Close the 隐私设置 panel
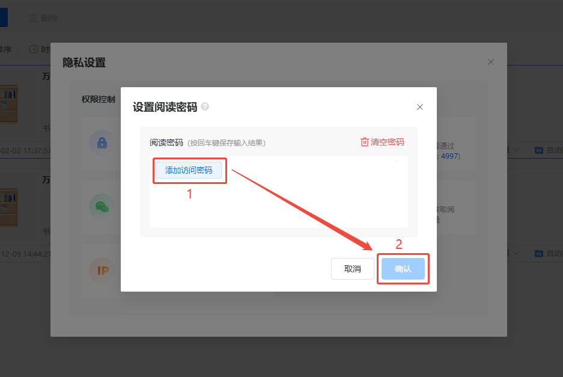The height and width of the screenshot is (377, 563). point(491,62)
